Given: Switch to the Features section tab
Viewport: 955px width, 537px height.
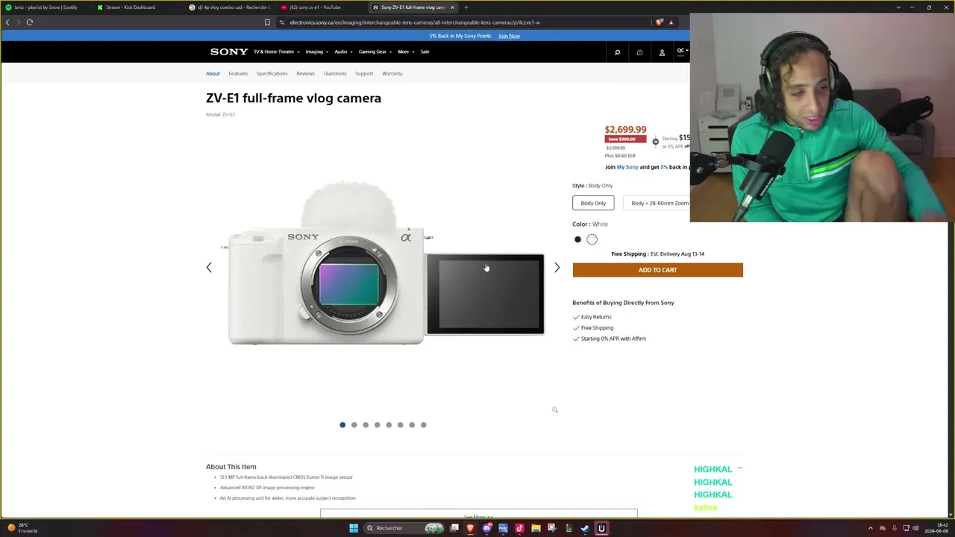Looking at the screenshot, I should pos(238,73).
